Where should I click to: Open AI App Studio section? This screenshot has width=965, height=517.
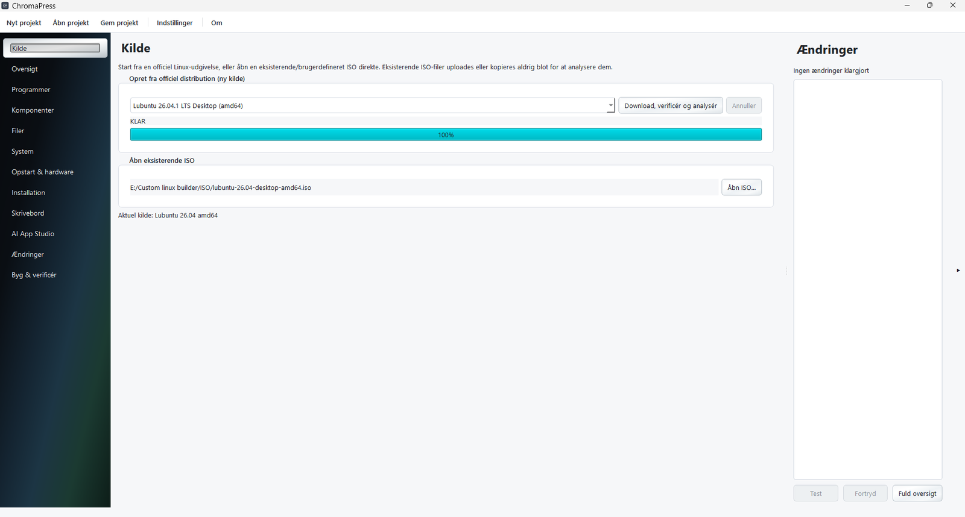pos(55,234)
